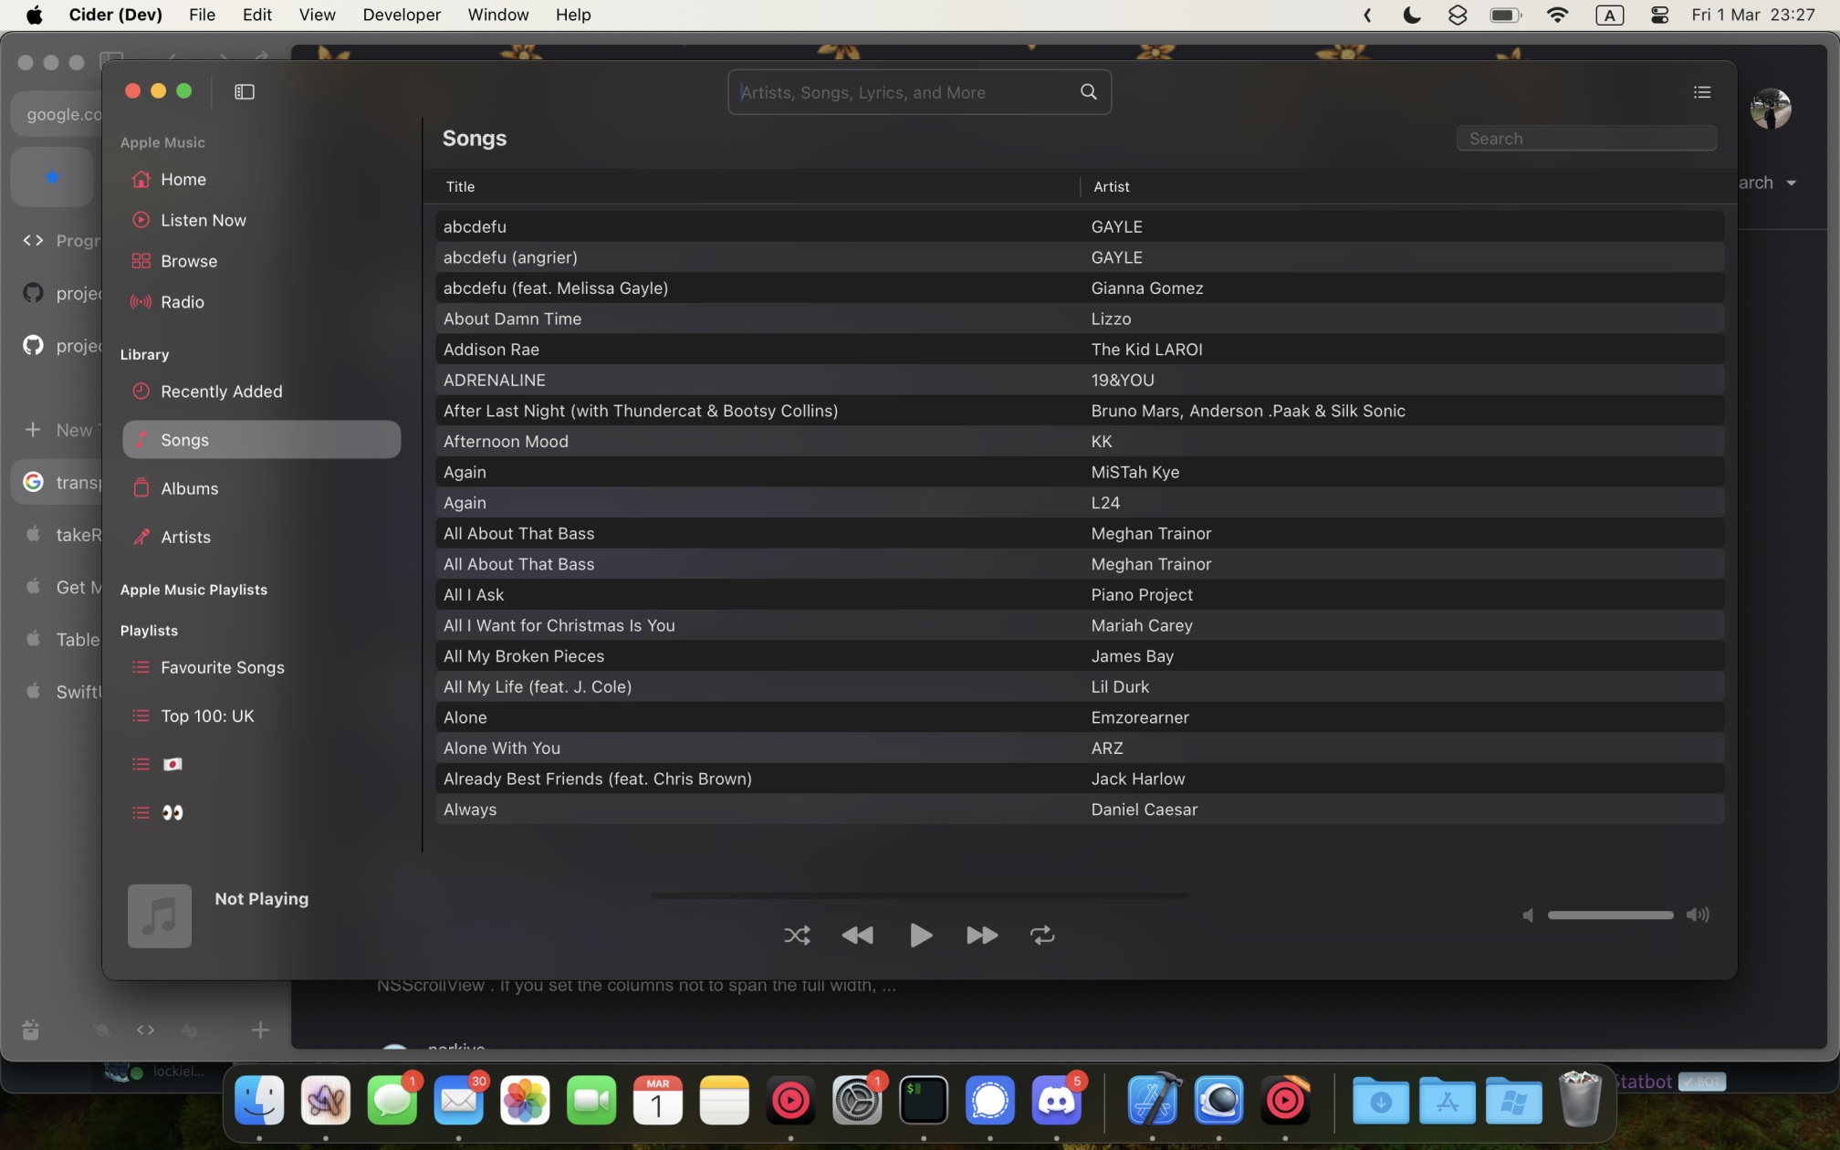
Task: Click the magnifier icon in the search bar
Action: tap(1088, 92)
